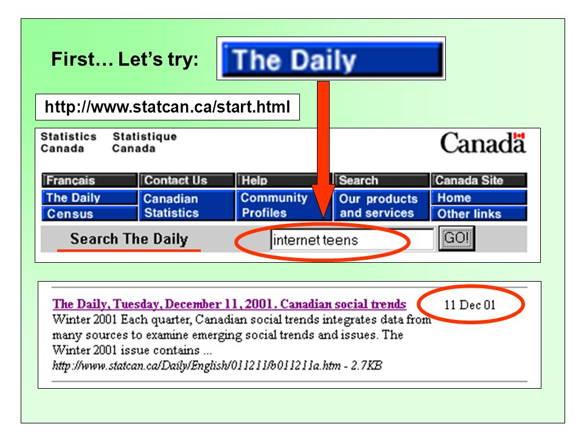Click the Canada wordmark logo

tap(482, 143)
